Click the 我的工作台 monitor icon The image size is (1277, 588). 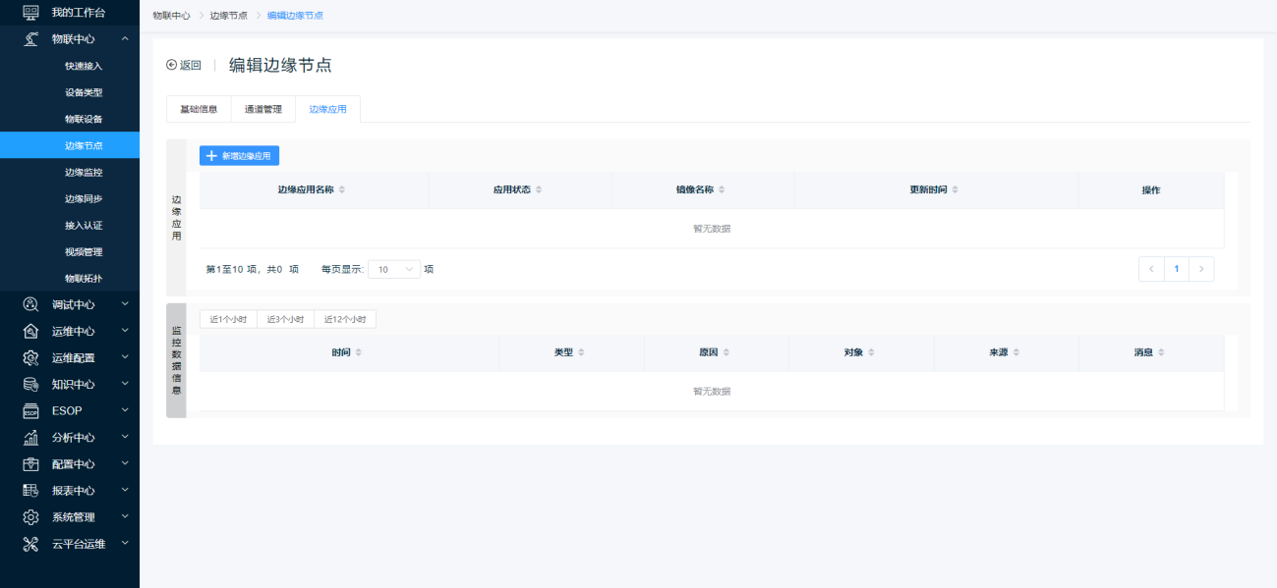coord(30,12)
